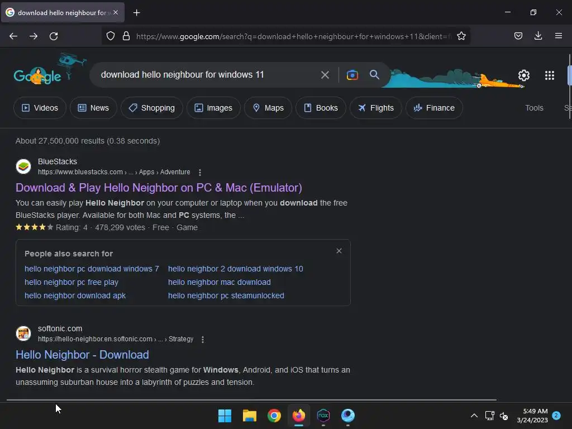Open BlueStacks Download & Play link
The width and height of the screenshot is (572, 429).
point(159,188)
